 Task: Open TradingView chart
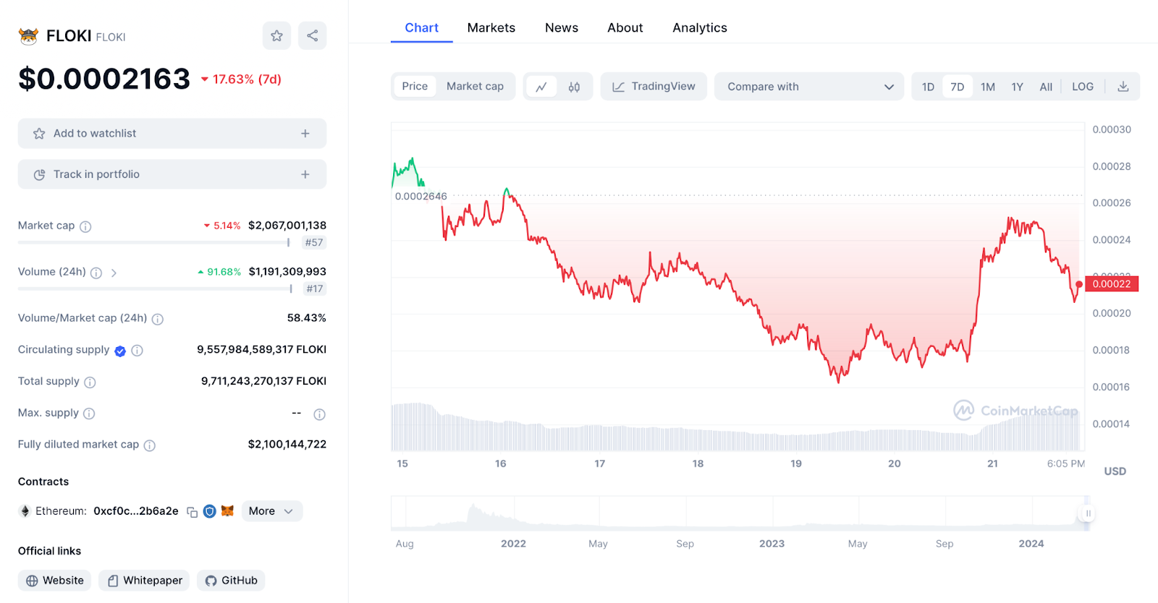pyautogui.click(x=654, y=87)
